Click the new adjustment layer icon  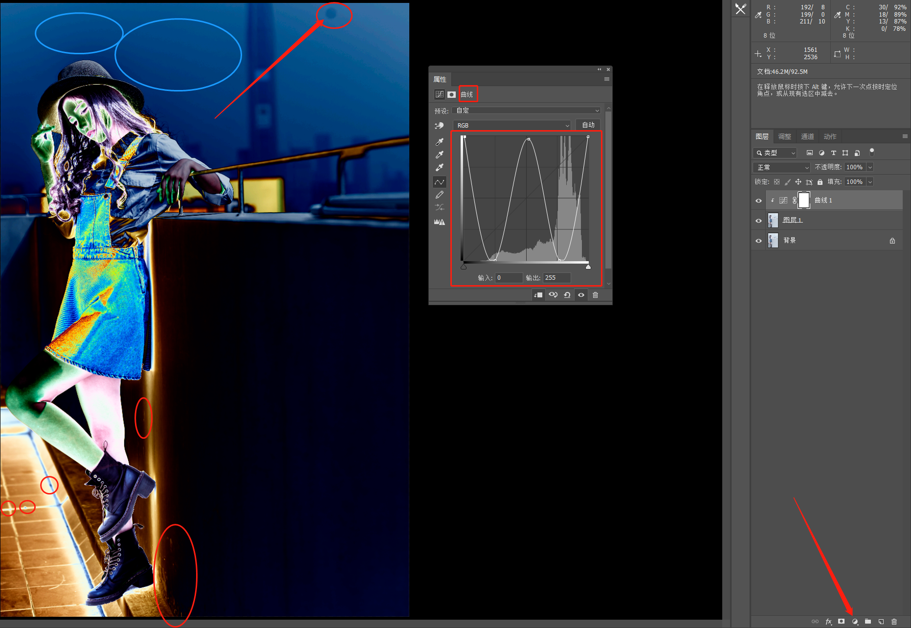tap(855, 622)
